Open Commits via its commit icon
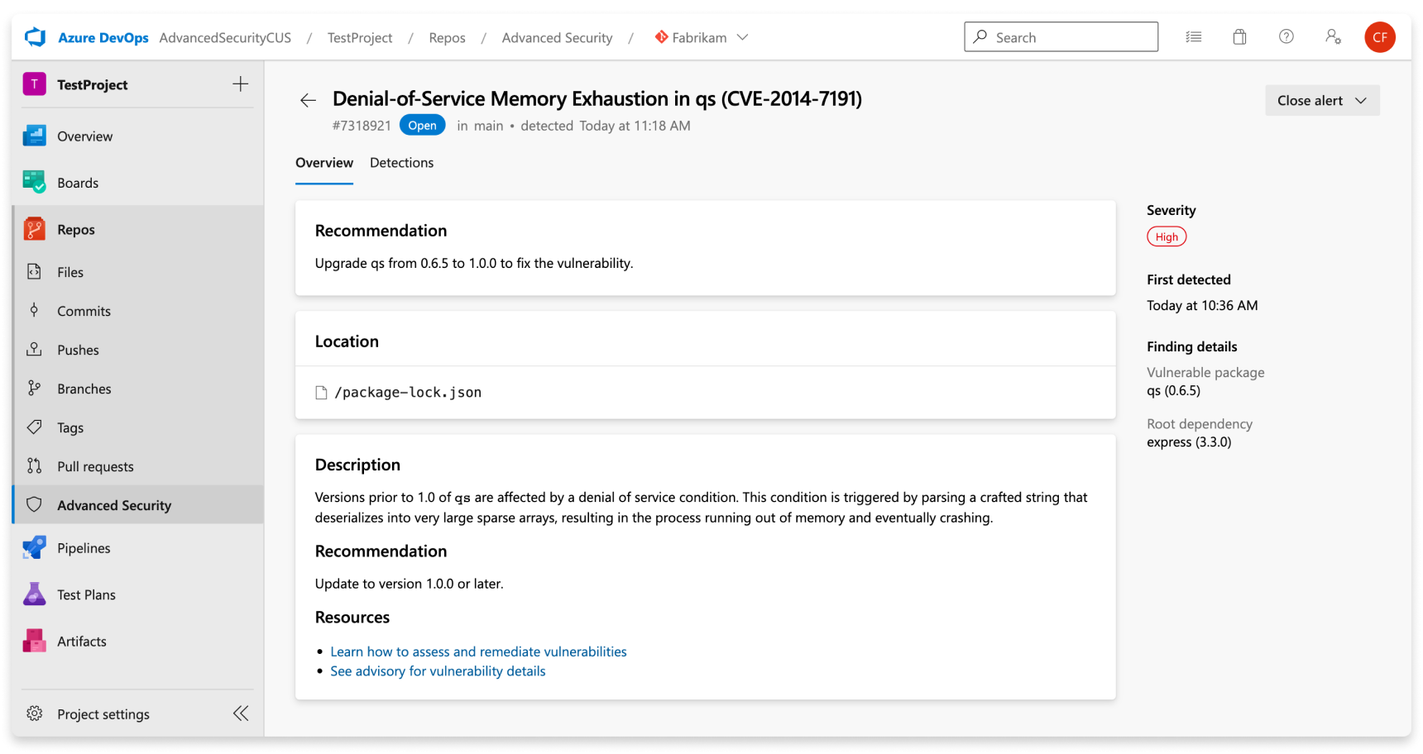 [x=34, y=310]
